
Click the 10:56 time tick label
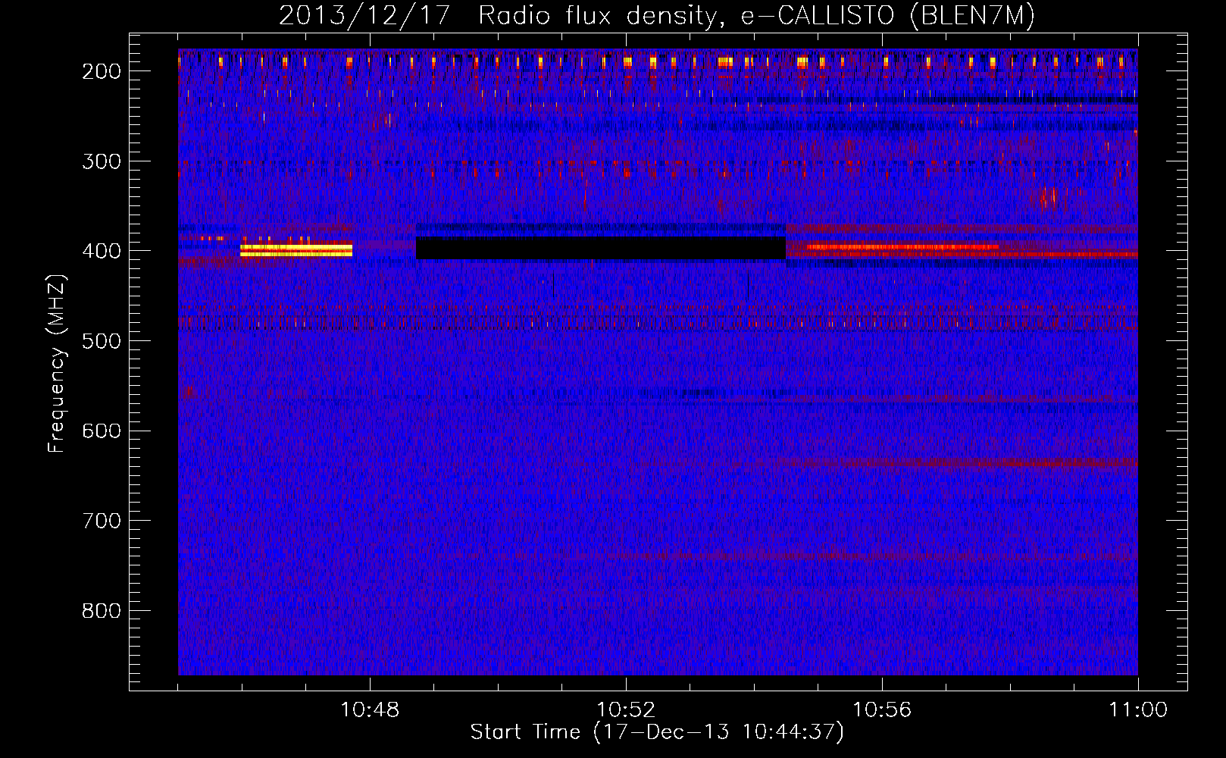882,710
